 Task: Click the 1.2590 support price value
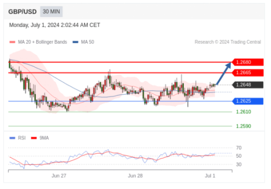coord(244,126)
